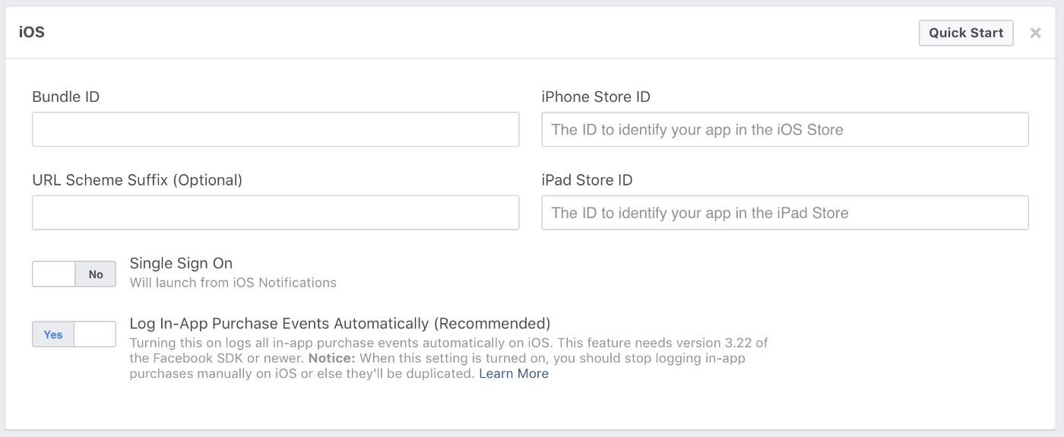The image size is (1064, 437).
Task: Open the Learn More link
Action: [514, 374]
